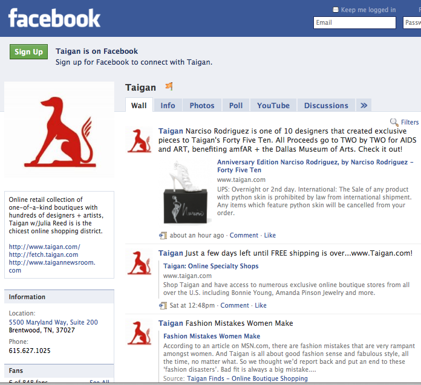
Task: Open 'Anniversary Edition Narciso Rodriguez' link
Action: [315, 166]
